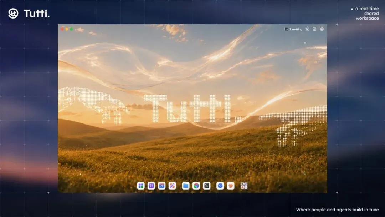Open the blue folder files app
Screen dimensions: 385x217
pos(186,186)
